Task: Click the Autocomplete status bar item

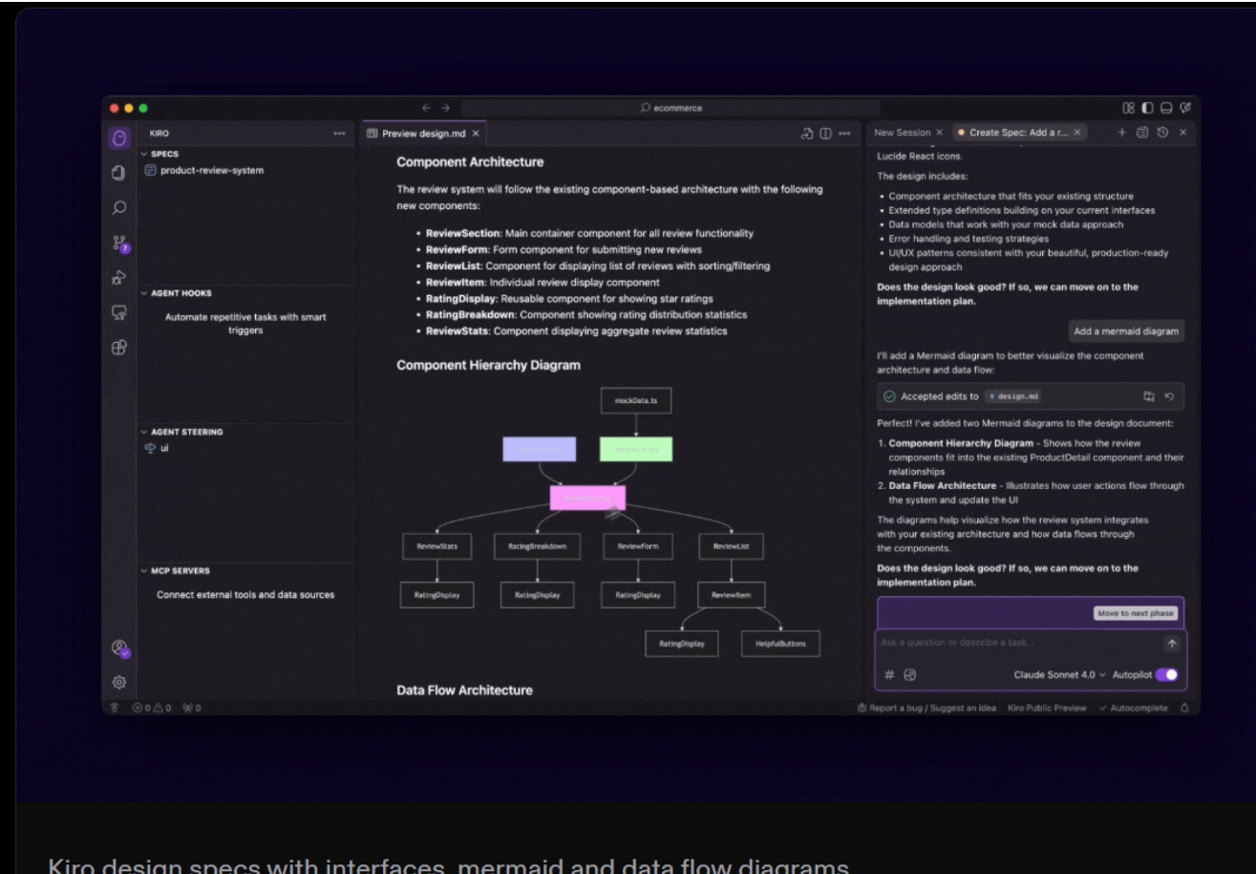Action: pyautogui.click(x=1134, y=708)
